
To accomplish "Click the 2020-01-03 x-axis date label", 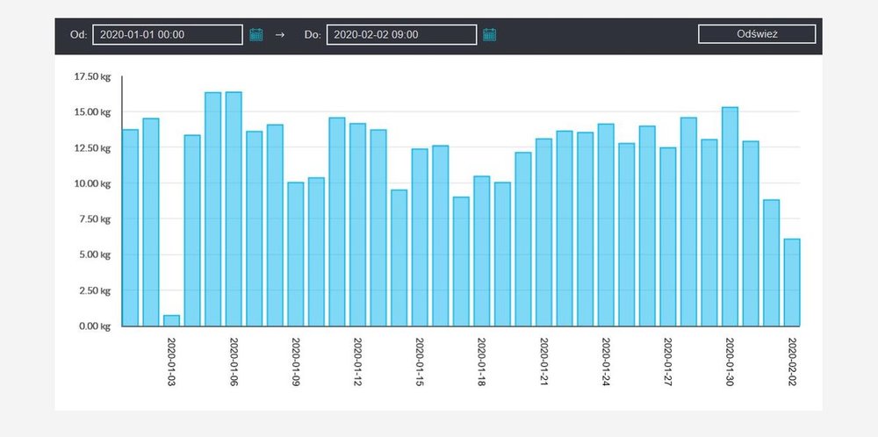I will click(172, 362).
